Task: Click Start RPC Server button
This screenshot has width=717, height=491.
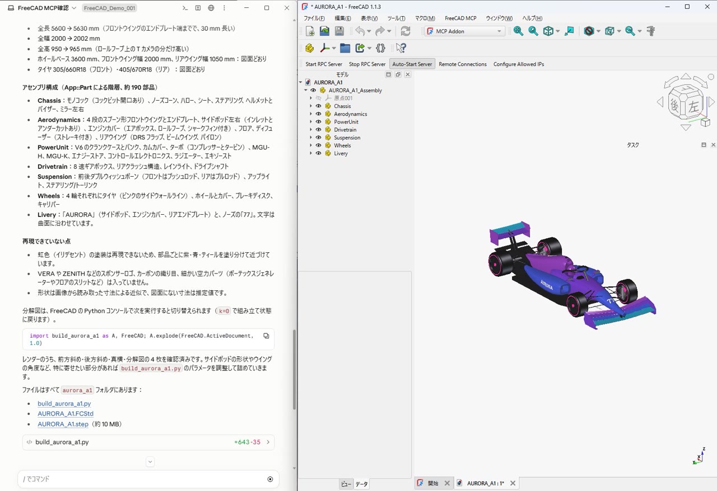Action: tap(324, 64)
